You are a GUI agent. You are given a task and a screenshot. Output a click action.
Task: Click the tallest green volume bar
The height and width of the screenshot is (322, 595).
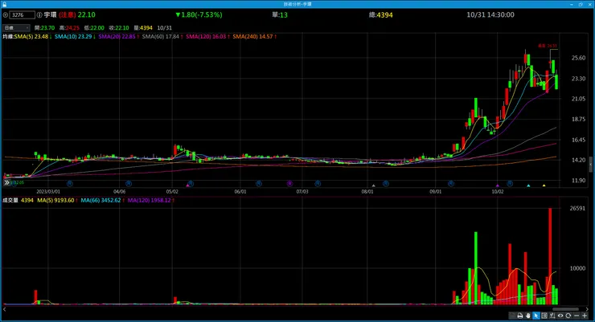coord(476,268)
